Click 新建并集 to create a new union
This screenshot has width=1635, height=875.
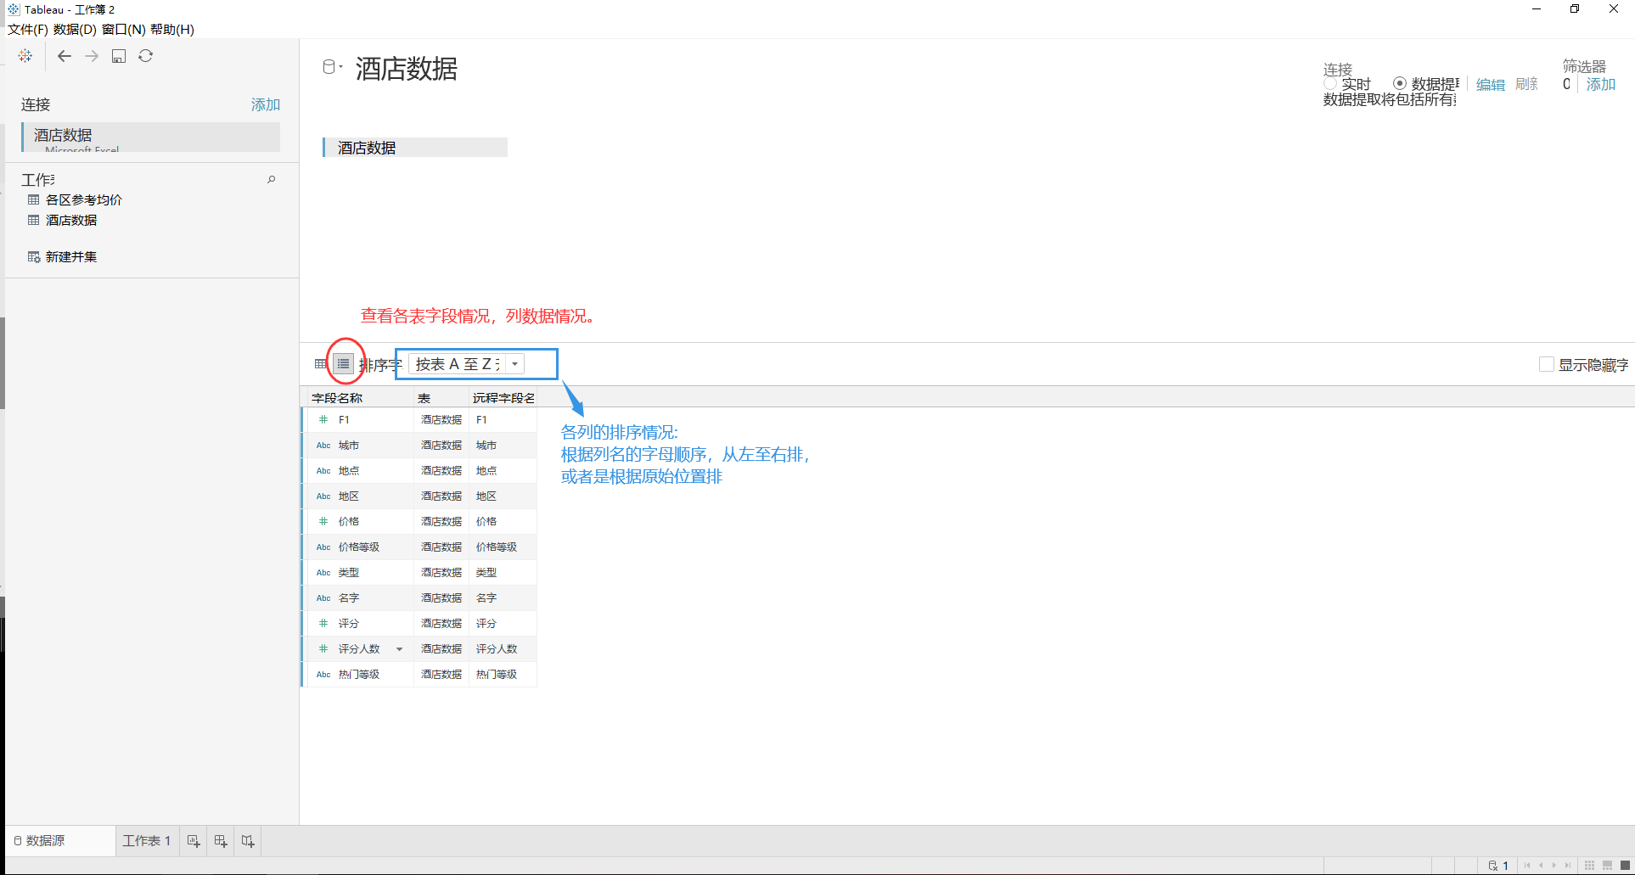click(x=71, y=256)
